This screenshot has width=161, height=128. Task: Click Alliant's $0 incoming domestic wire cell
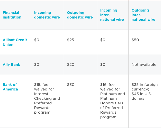pyautogui.click(x=37, y=40)
